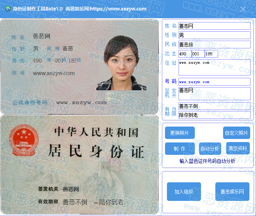Select the 民族 ethnicity input box

click(x=214, y=45)
